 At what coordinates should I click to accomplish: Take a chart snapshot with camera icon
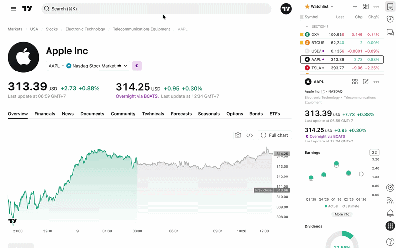238,135
